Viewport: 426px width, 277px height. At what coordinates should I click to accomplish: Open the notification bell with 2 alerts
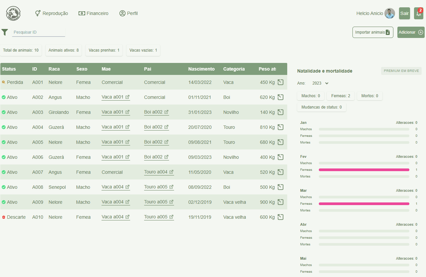pos(418,14)
